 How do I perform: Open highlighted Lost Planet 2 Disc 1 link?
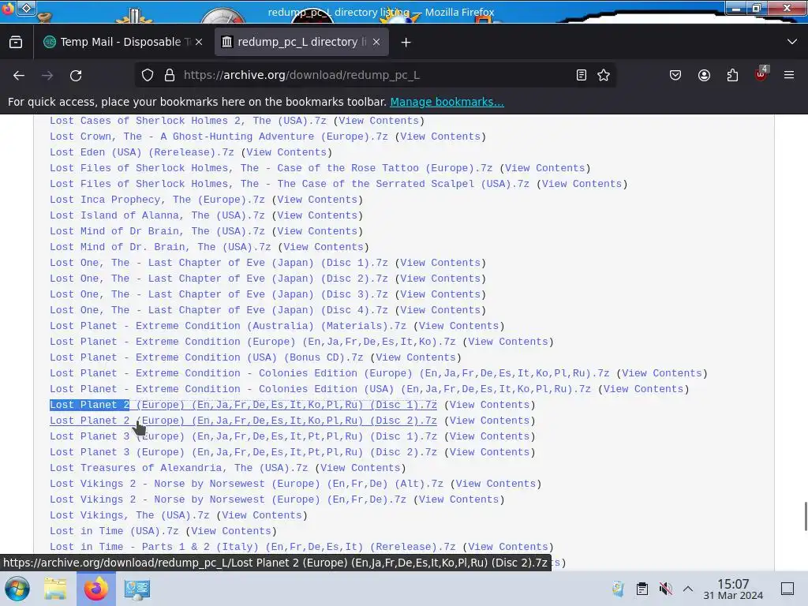[243, 405]
